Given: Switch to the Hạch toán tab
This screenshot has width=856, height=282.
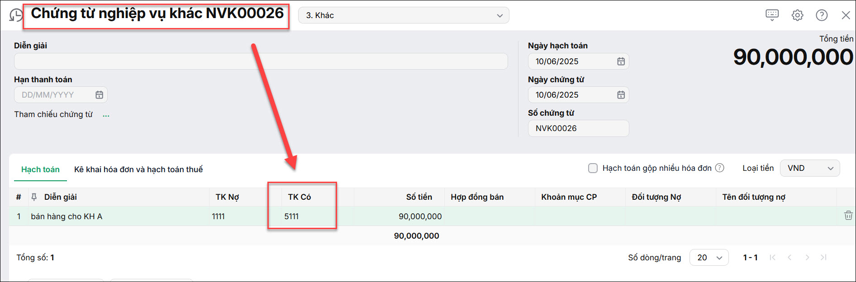Looking at the screenshot, I should [x=40, y=169].
